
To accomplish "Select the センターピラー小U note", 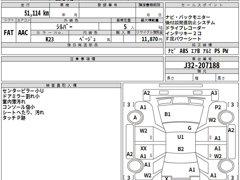I will [x=23, y=91].
